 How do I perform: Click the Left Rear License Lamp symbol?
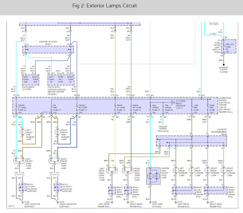(192, 171)
